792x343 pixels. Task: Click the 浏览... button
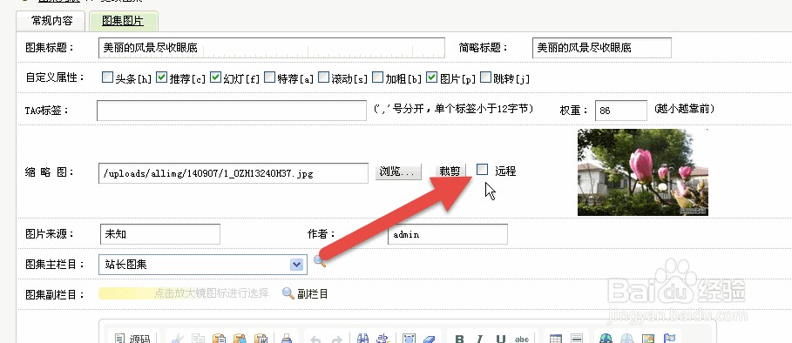click(x=398, y=171)
